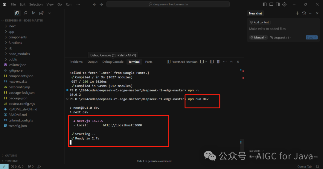Open the Go menu
Viewport: 323px width, 169px height.
tap(60, 4)
